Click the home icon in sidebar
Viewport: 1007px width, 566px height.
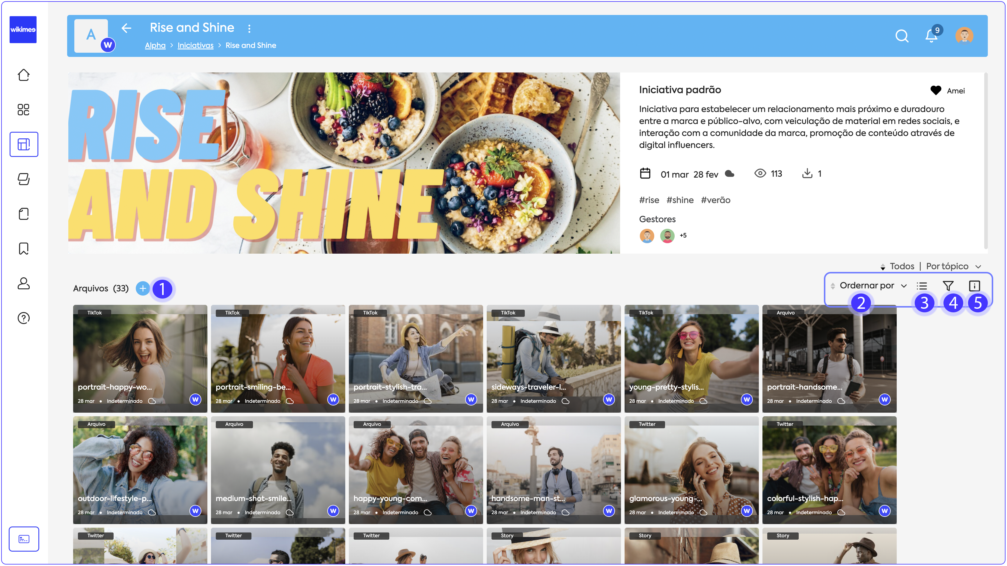click(x=23, y=75)
